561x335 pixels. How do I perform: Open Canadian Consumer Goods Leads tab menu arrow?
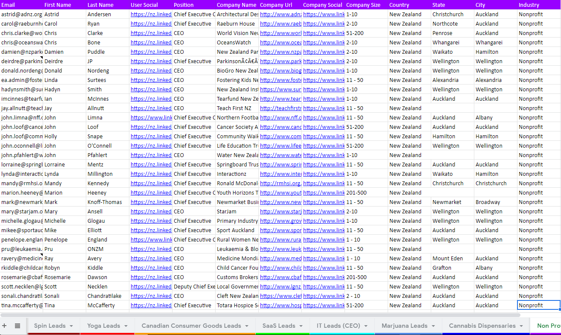248,326
